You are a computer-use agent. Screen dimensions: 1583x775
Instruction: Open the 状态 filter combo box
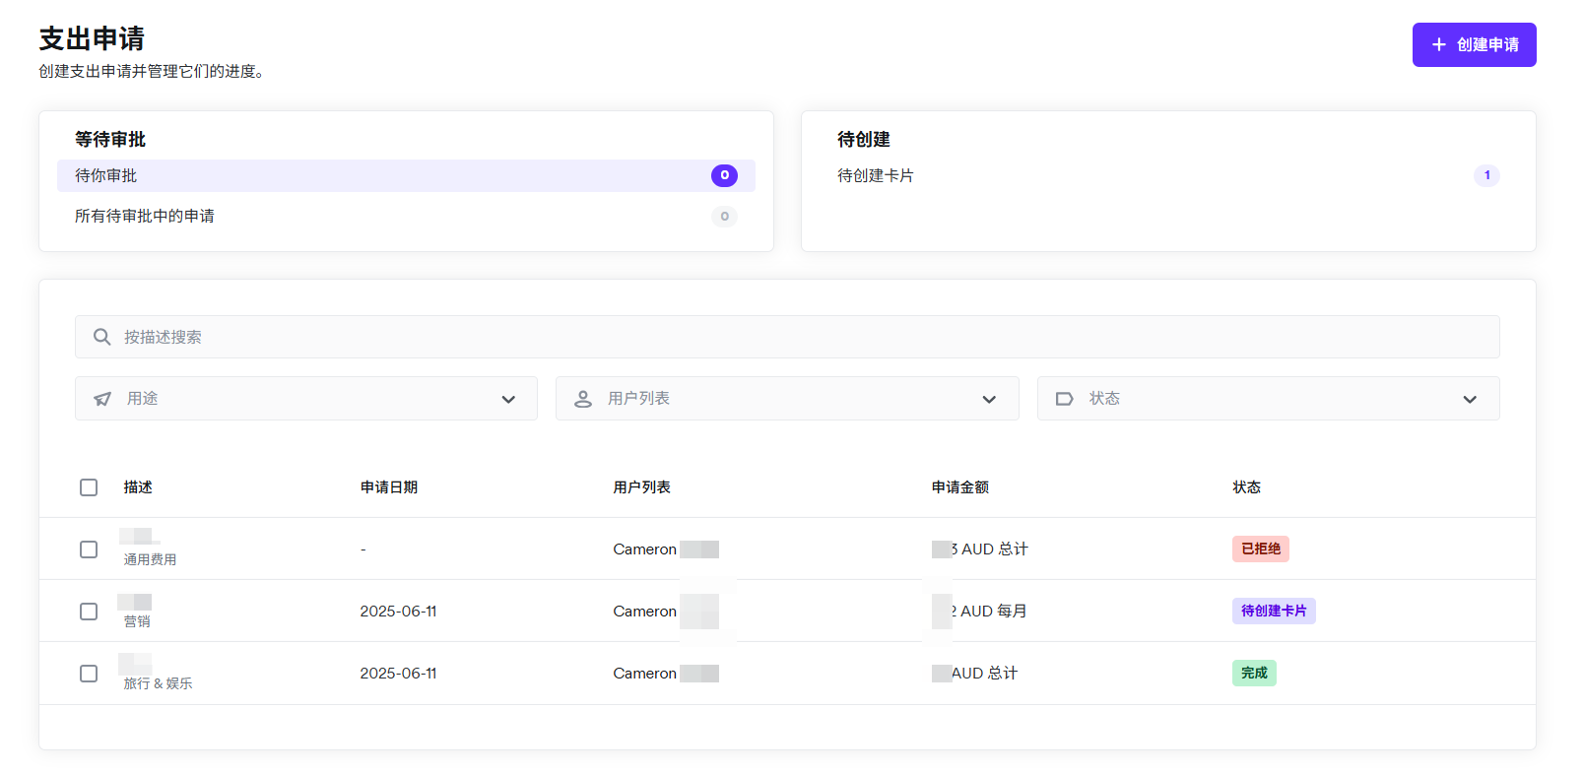(x=1269, y=399)
